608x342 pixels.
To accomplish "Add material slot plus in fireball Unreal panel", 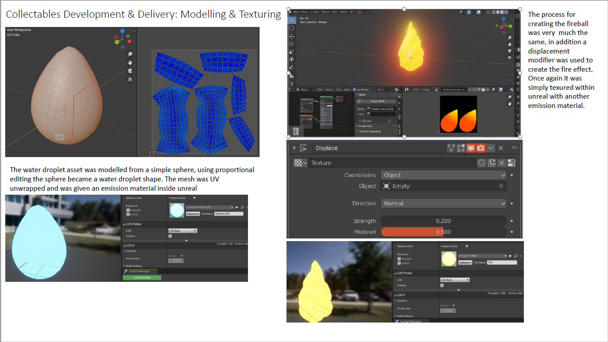I will point(467,246).
